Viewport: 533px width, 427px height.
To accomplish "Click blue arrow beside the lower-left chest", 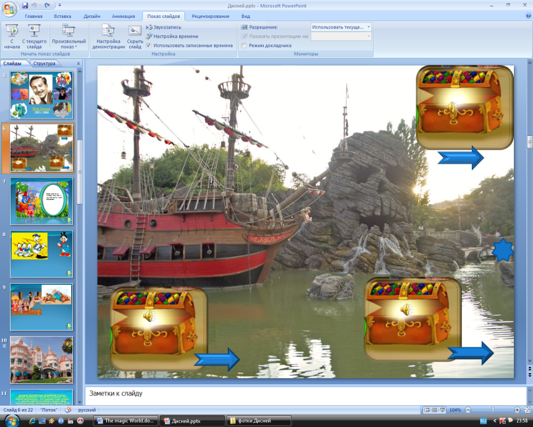I will 217,359.
